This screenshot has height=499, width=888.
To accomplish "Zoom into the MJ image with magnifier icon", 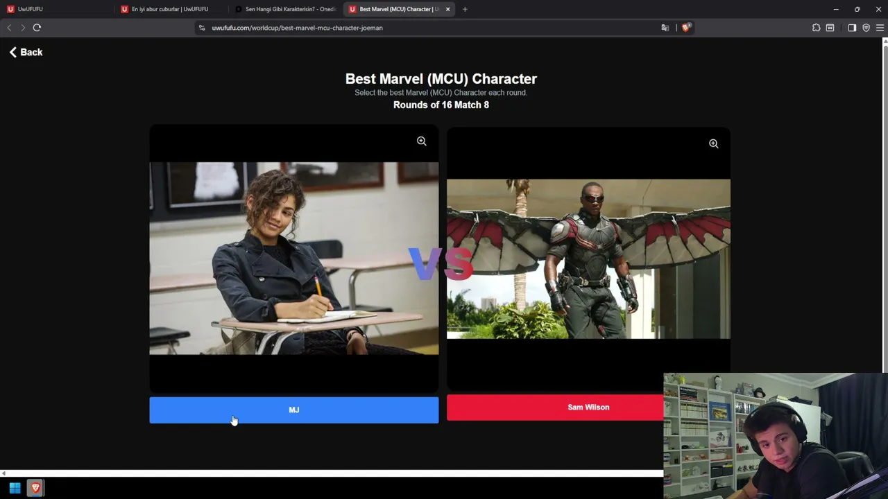I will (x=421, y=141).
